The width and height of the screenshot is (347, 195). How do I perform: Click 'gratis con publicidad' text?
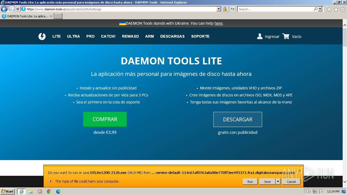[x=238, y=132]
